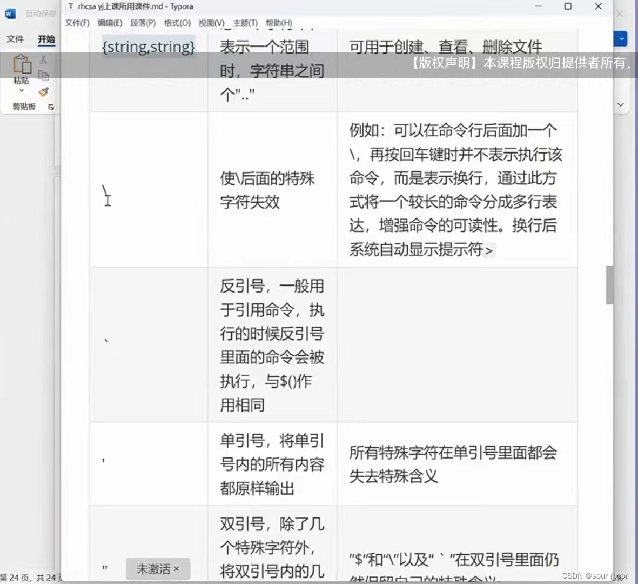Minimize the Typora window

click(x=538, y=6)
